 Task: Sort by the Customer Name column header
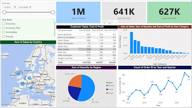click(x=65, y=30)
